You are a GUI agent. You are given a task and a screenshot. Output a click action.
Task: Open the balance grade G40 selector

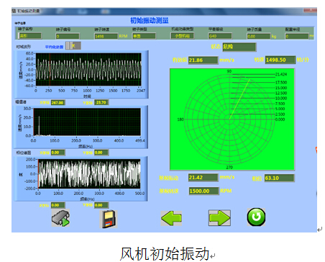(220, 36)
